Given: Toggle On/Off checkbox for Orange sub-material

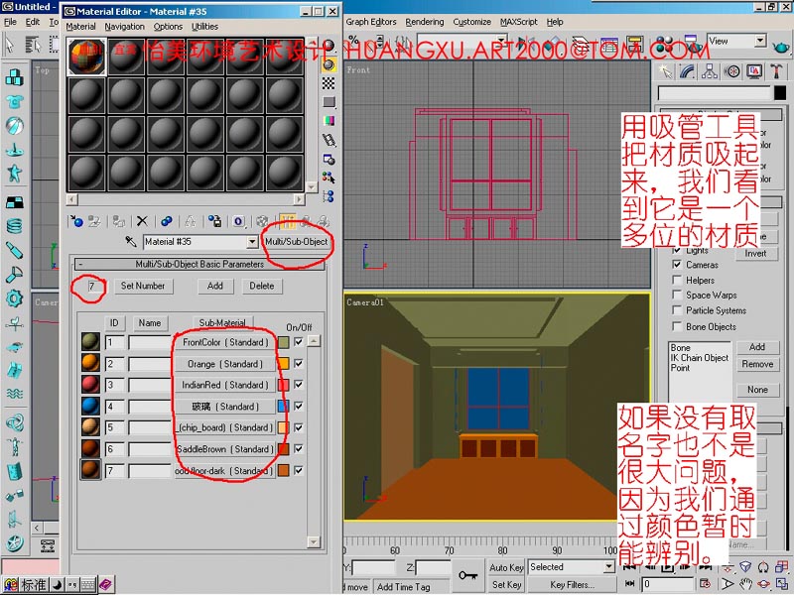Looking at the screenshot, I should click(x=299, y=363).
